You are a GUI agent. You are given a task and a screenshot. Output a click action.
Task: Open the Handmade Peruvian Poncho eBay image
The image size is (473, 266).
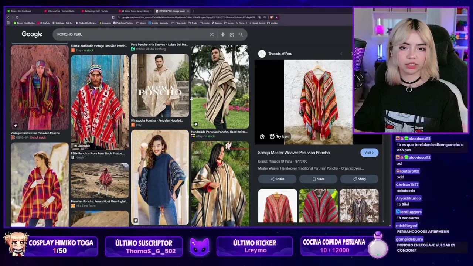[220, 87]
